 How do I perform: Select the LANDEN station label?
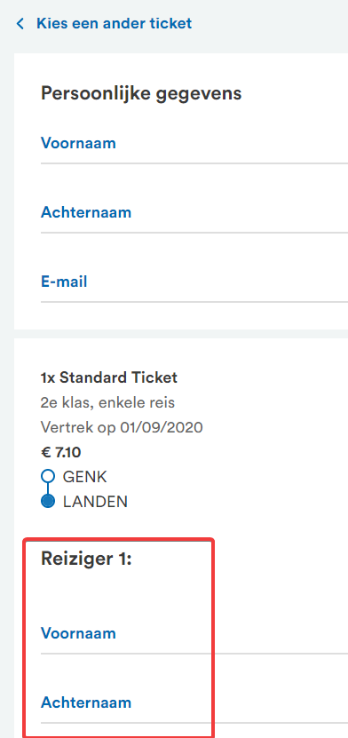95,502
